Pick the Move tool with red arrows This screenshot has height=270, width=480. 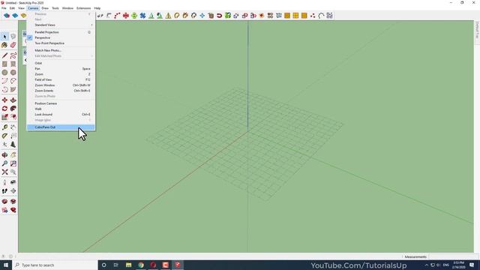tap(4, 100)
